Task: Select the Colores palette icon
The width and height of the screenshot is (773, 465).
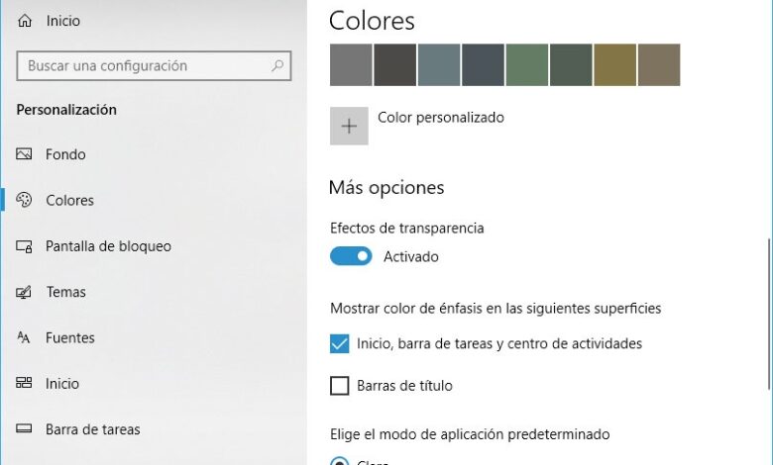Action: 25,200
